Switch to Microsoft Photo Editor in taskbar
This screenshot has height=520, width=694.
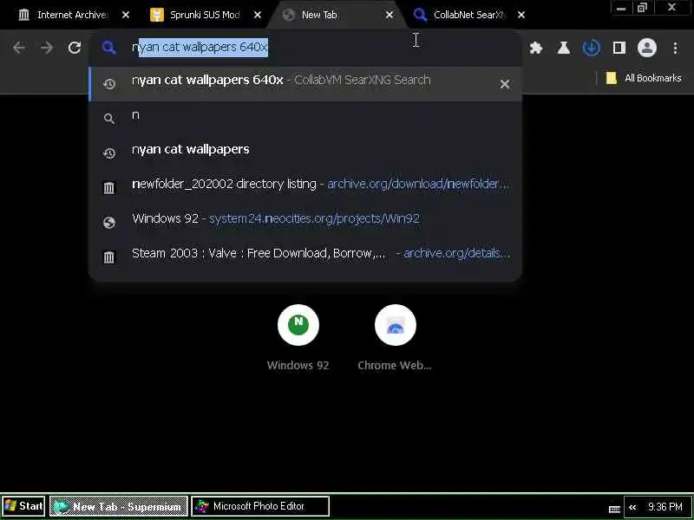pyautogui.click(x=260, y=506)
